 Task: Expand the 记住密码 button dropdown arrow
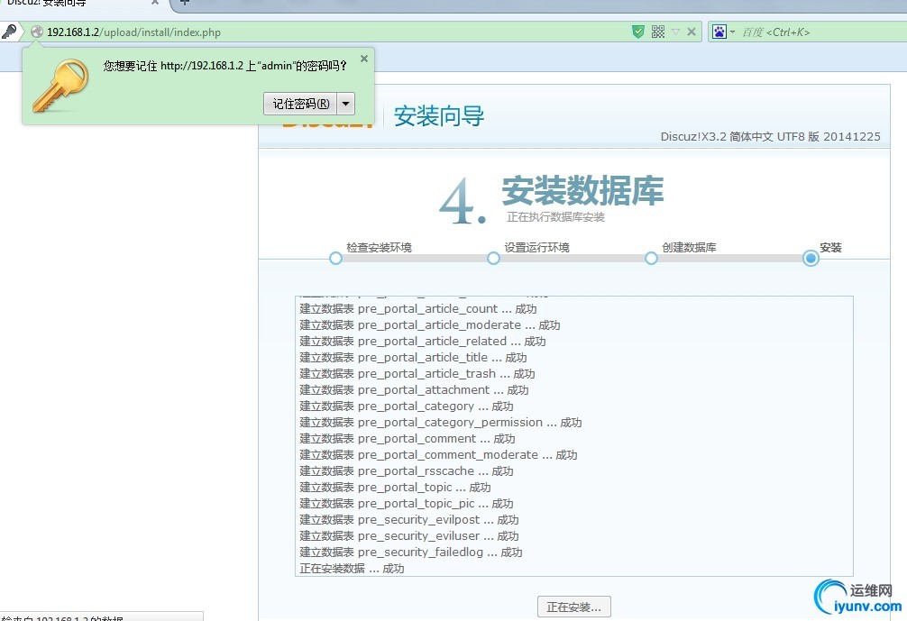click(x=346, y=104)
